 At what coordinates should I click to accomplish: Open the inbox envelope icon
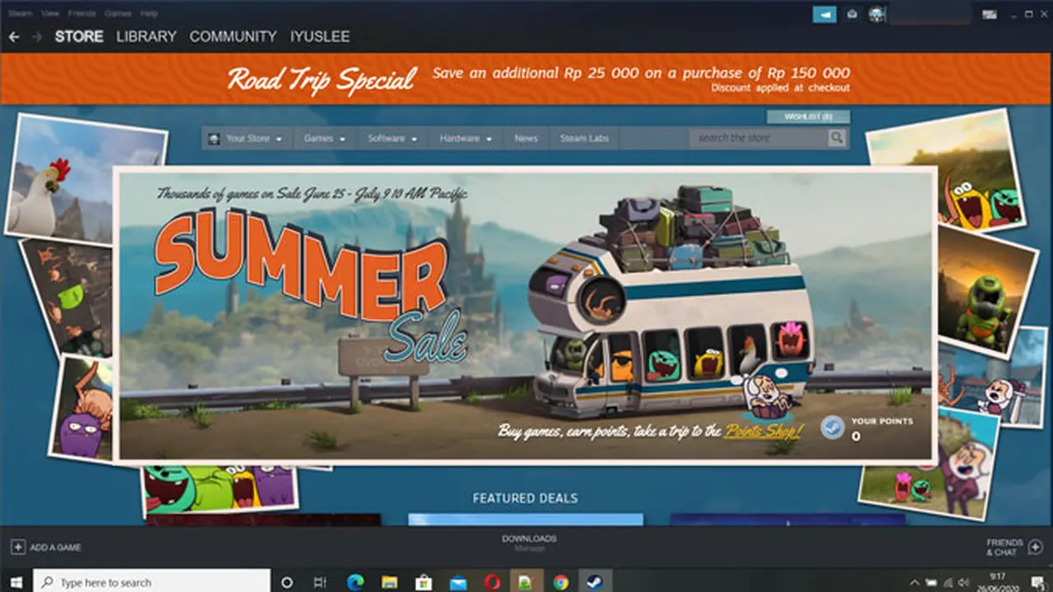click(852, 14)
